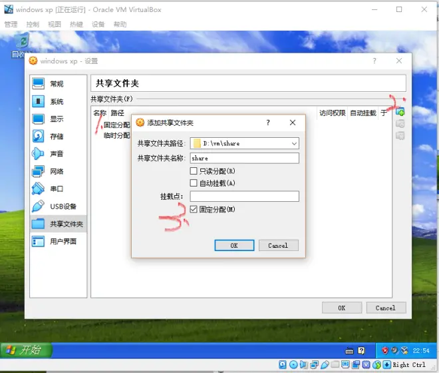Open the 视图 menu in VirtualBox
439x373 pixels.
click(x=55, y=25)
